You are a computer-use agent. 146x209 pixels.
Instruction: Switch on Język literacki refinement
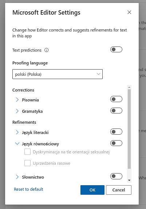pyautogui.click(x=116, y=132)
